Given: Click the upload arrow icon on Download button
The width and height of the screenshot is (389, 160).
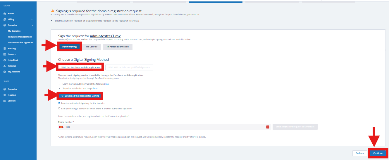Looking at the screenshot, I should (63, 96).
